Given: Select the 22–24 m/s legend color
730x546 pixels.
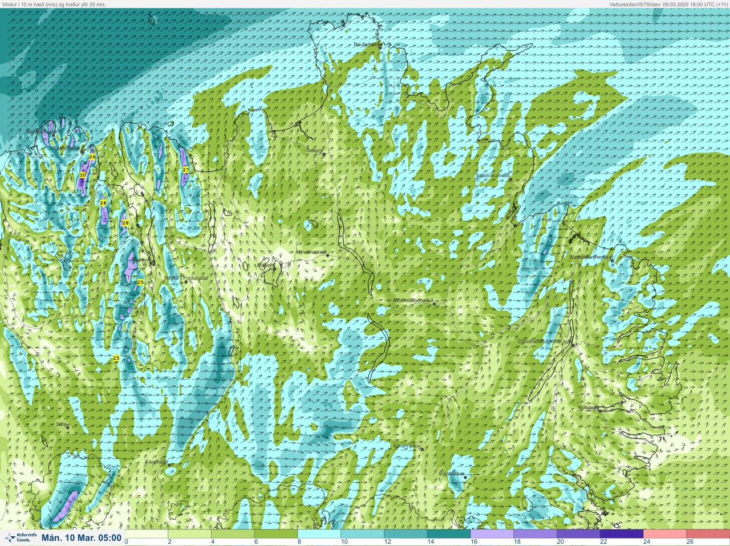Looking at the screenshot, I should [621, 534].
